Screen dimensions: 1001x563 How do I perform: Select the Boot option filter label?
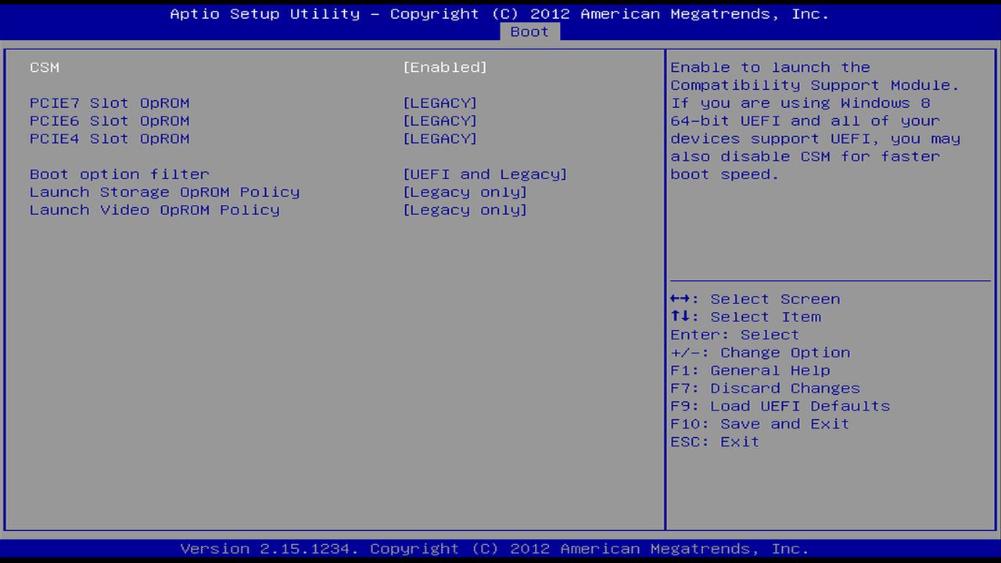120,174
